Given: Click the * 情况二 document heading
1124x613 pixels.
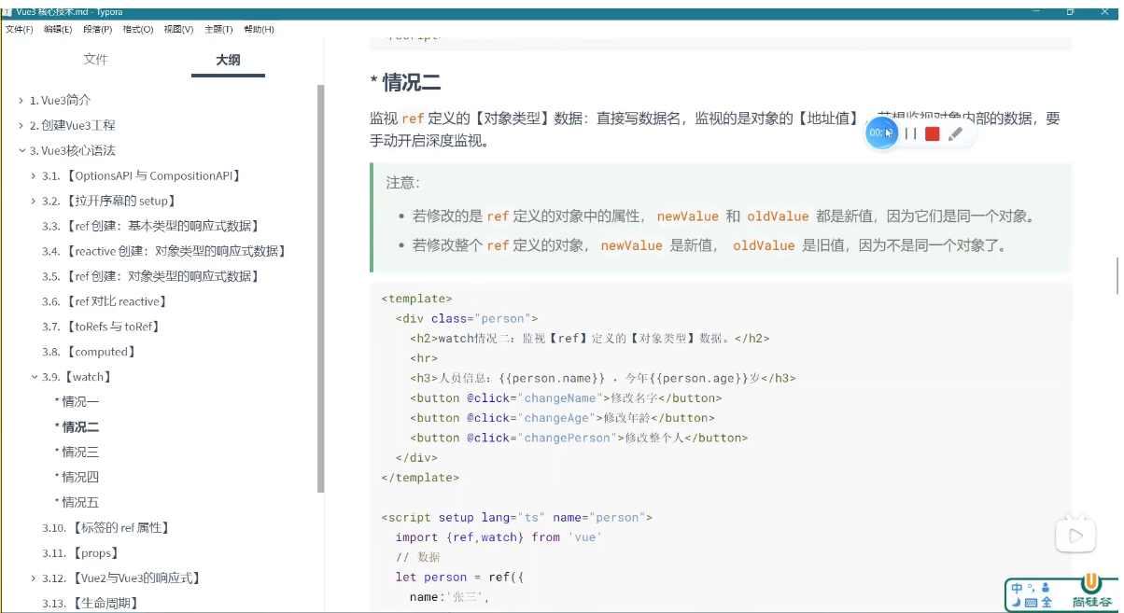Looking at the screenshot, I should pyautogui.click(x=405, y=82).
